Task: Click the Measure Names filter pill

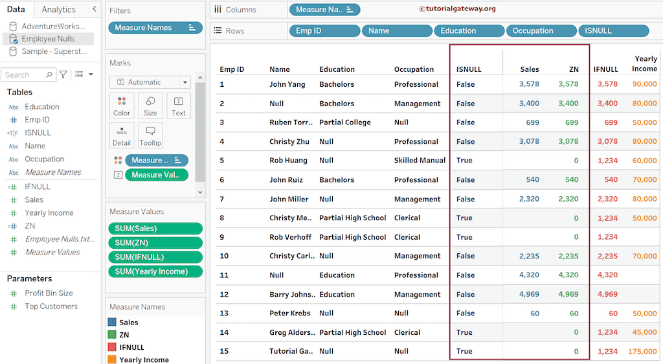Action: click(x=155, y=28)
